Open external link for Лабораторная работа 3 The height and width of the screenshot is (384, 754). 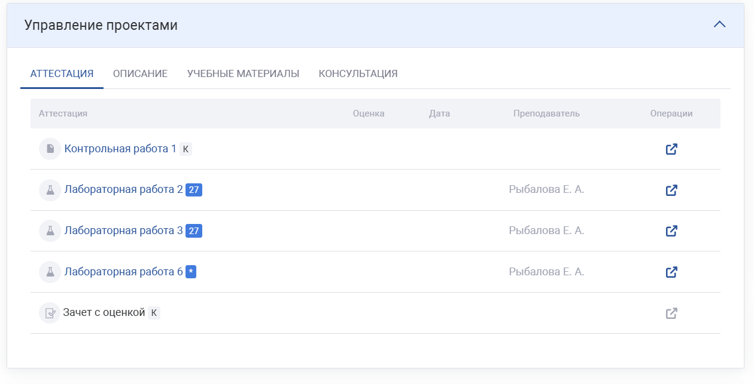[671, 231]
